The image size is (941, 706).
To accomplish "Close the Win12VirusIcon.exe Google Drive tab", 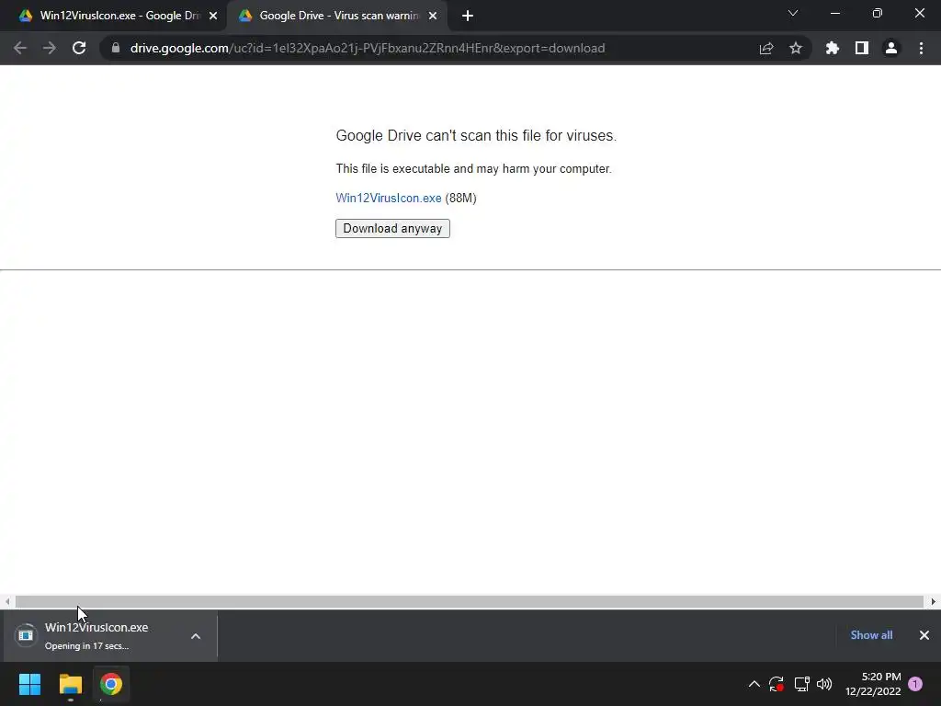I will (x=213, y=16).
